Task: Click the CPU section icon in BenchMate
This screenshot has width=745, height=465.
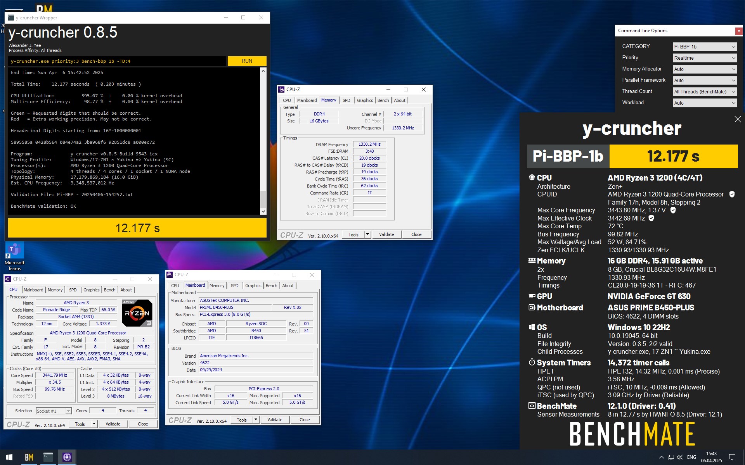Action: [532, 177]
